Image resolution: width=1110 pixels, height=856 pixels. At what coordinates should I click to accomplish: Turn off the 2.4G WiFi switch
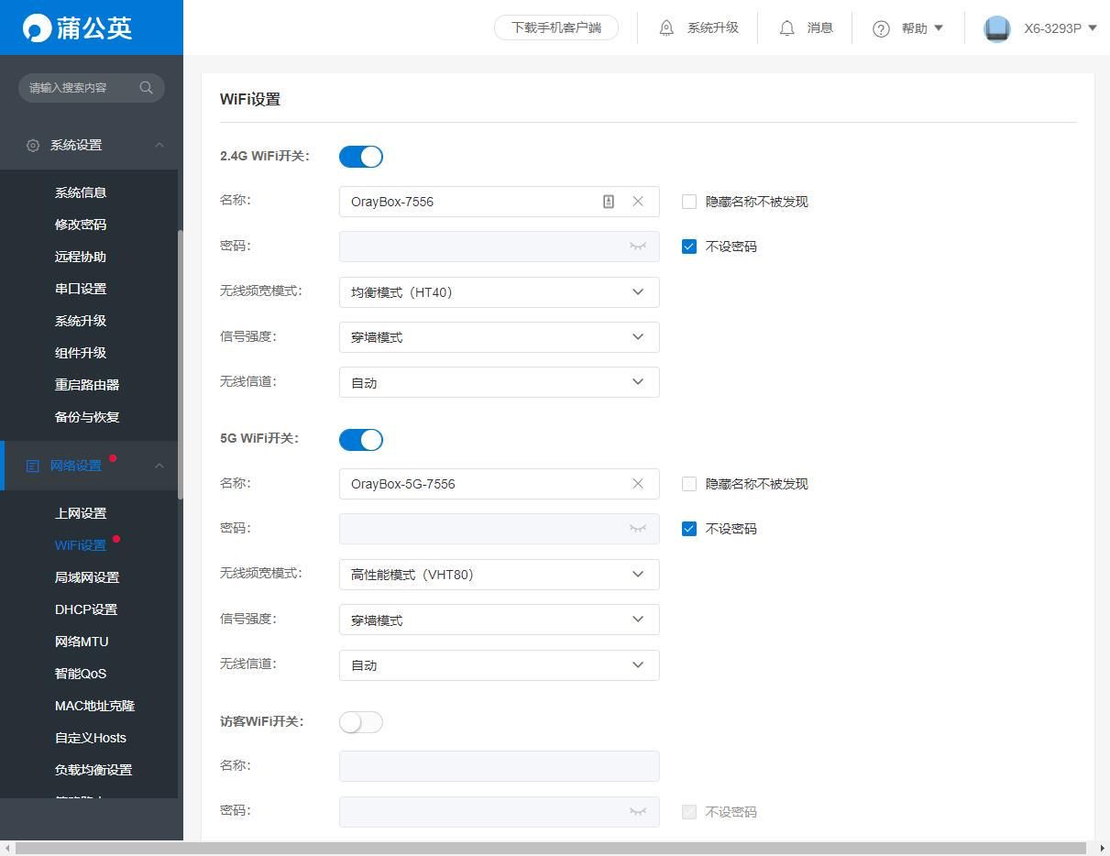point(361,157)
